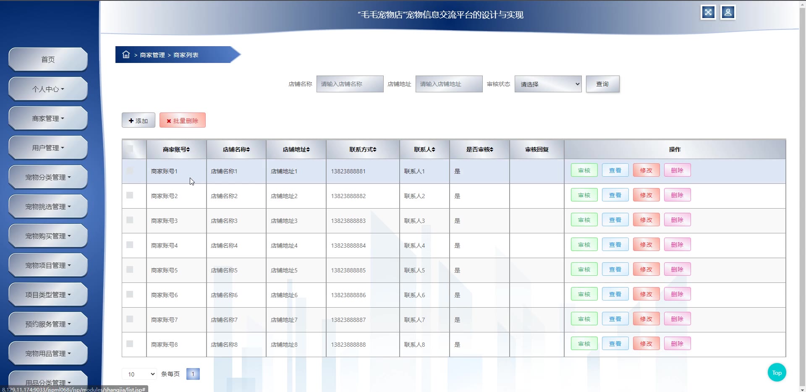Click the page vertical scrollbar
806x392 pixels.
(x=802, y=196)
